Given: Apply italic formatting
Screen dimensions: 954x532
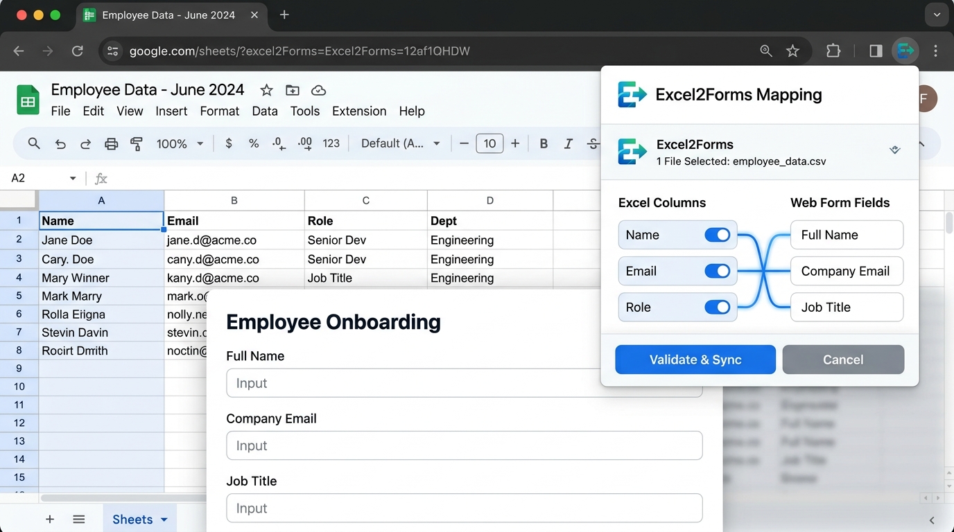Looking at the screenshot, I should pyautogui.click(x=569, y=143).
